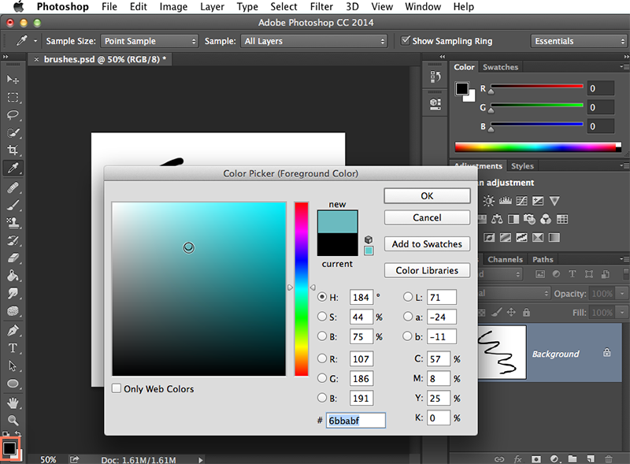This screenshot has width=630, height=464.
Task: Select the Crop tool
Action: pos(13,150)
